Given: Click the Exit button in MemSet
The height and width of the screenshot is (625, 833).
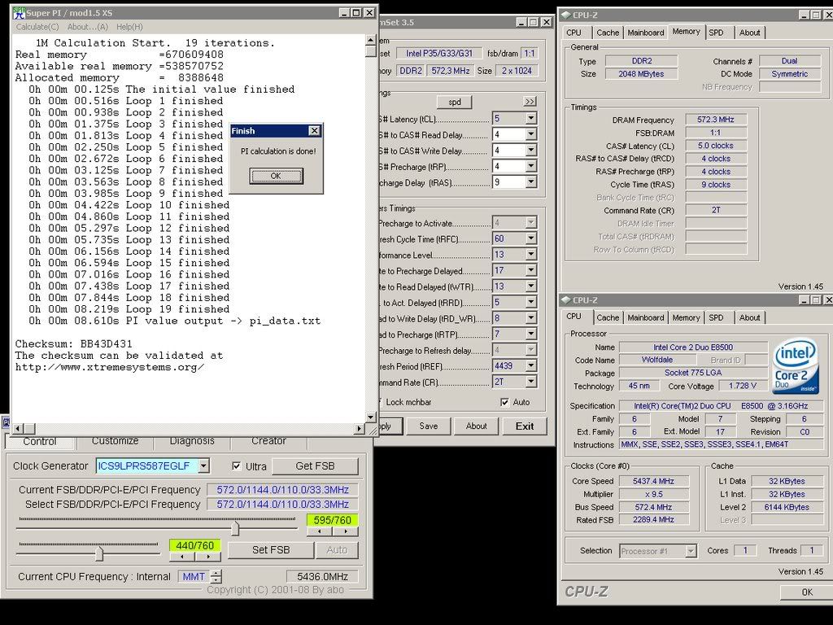Looking at the screenshot, I should pos(525,426).
